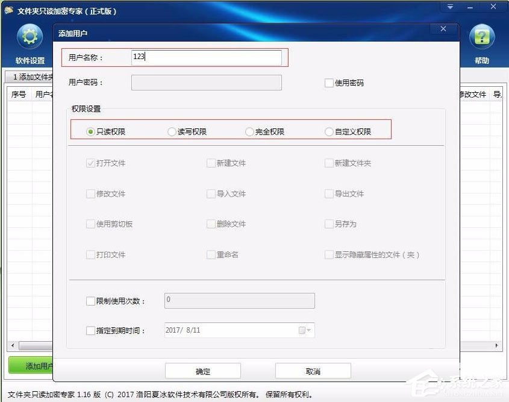Enable the 使用密码 password checkbox
The image size is (509, 402).
coord(328,83)
